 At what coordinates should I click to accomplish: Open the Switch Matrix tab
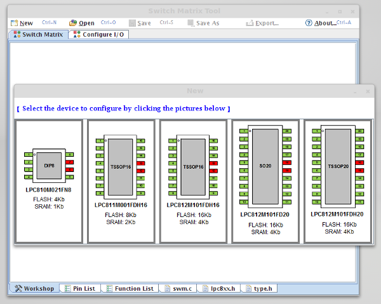pos(38,34)
